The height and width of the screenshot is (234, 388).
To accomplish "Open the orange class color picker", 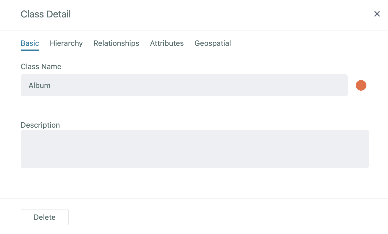I will click(361, 85).
